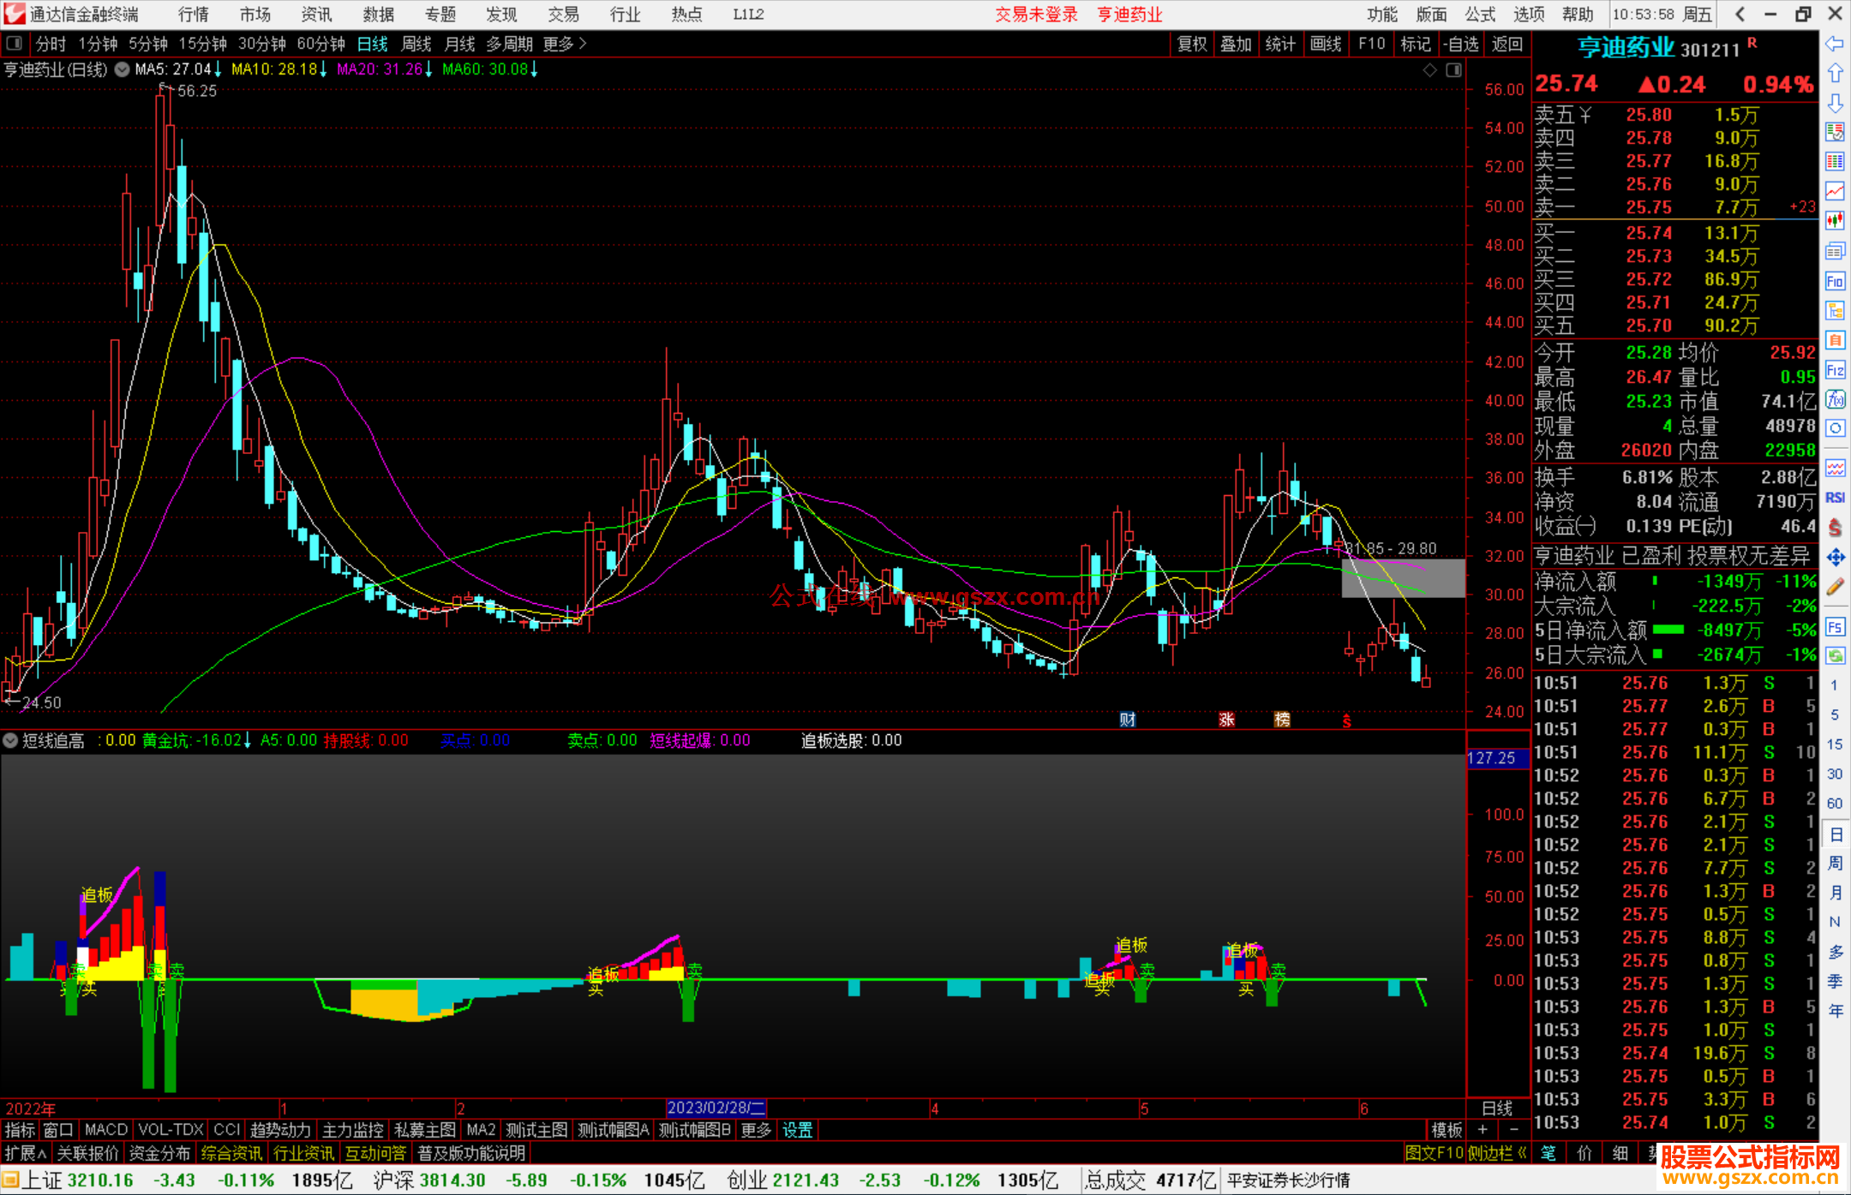Expand the 更多 timeframe options
Image resolution: width=1851 pixels, height=1195 pixels.
point(565,44)
